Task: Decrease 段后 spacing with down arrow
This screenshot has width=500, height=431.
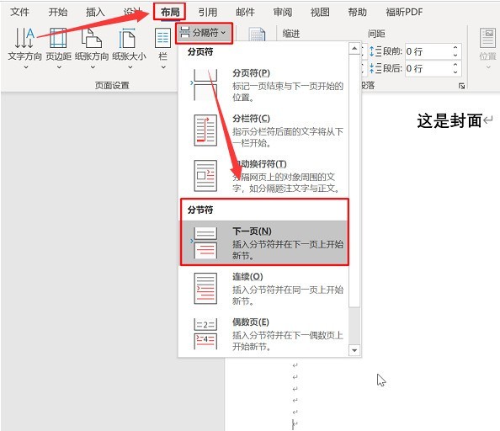Action: tap(455, 72)
